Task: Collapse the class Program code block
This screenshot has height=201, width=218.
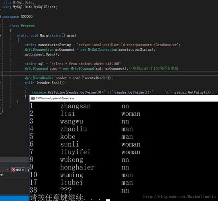Action: coord(0,26)
